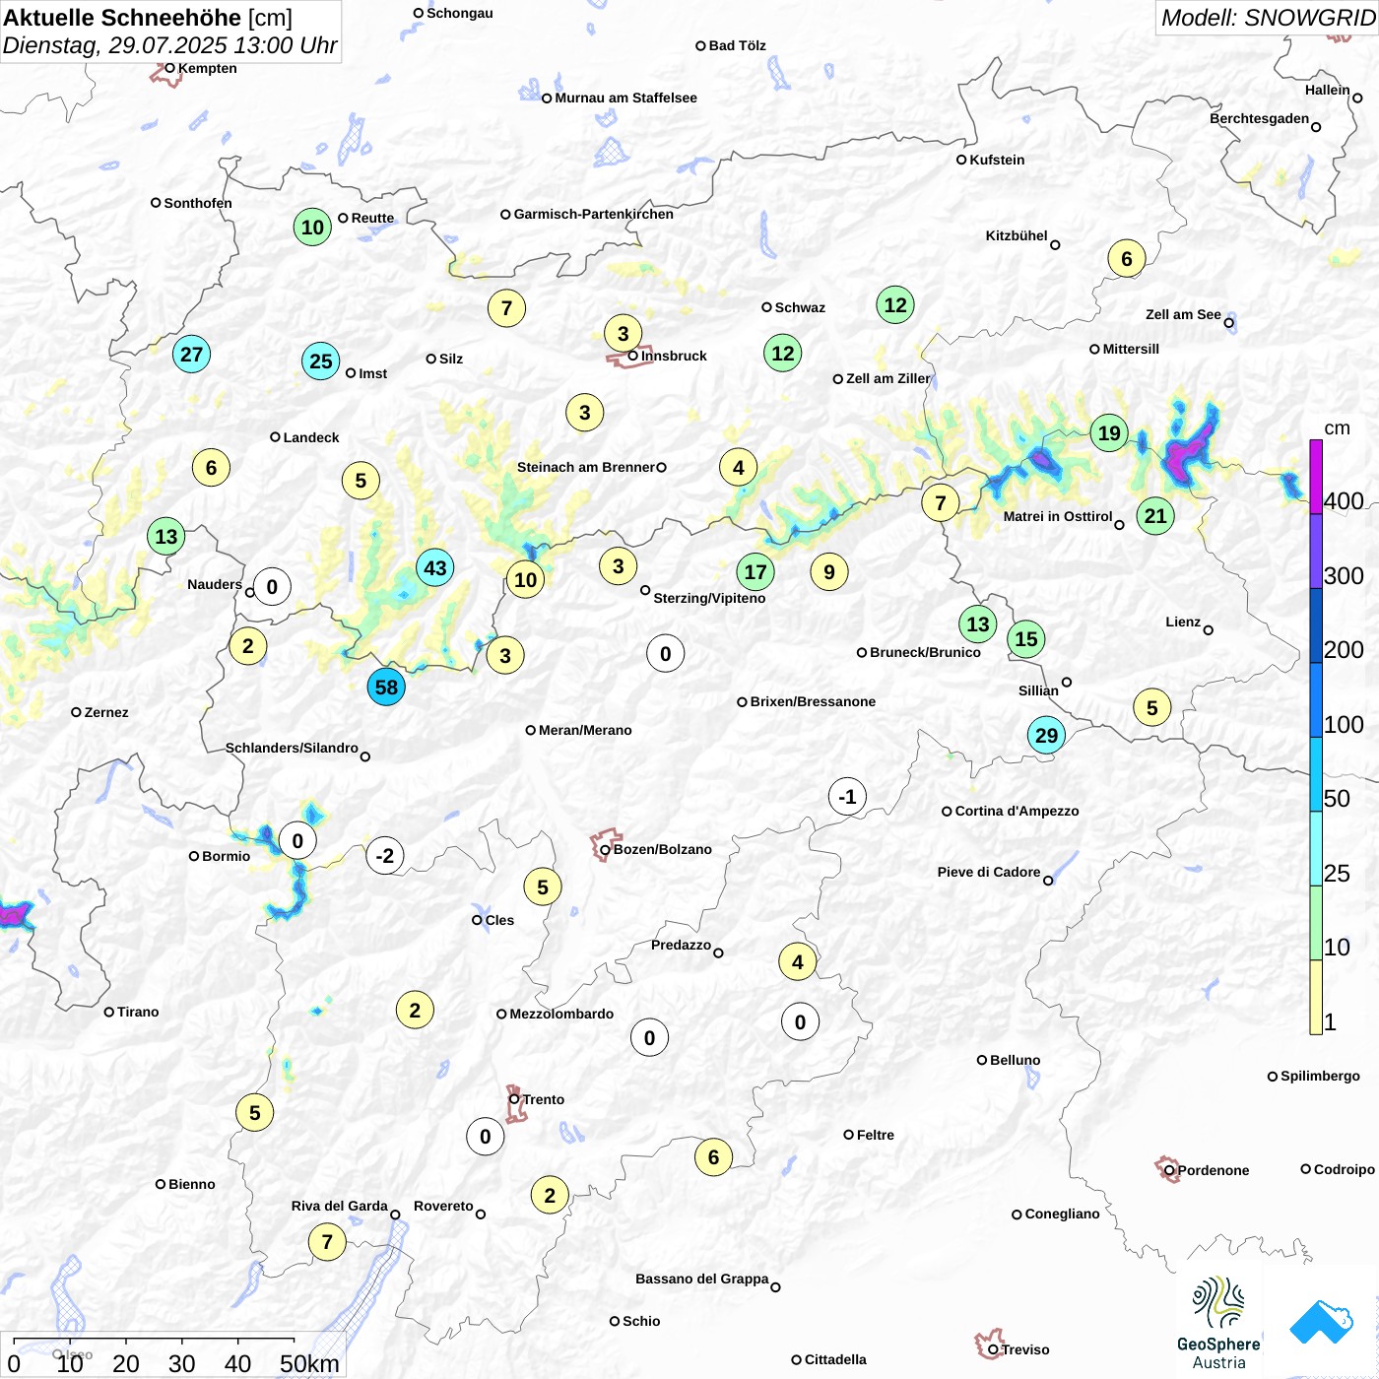Click the Berchtesgaden label

pos(1259,118)
